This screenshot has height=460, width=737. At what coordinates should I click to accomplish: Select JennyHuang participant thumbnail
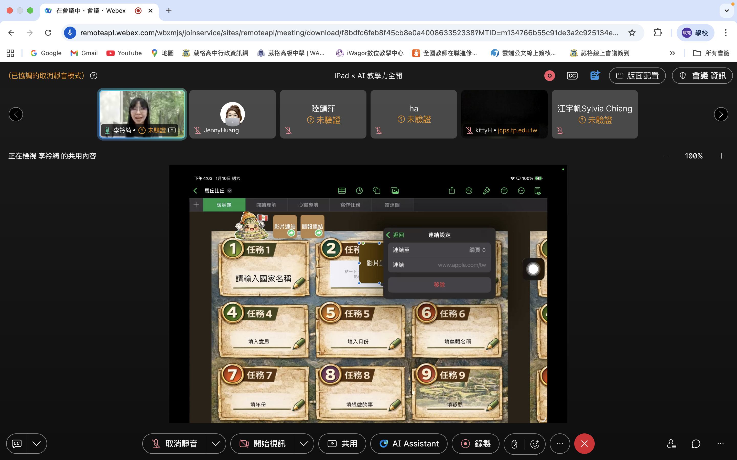[232, 114]
